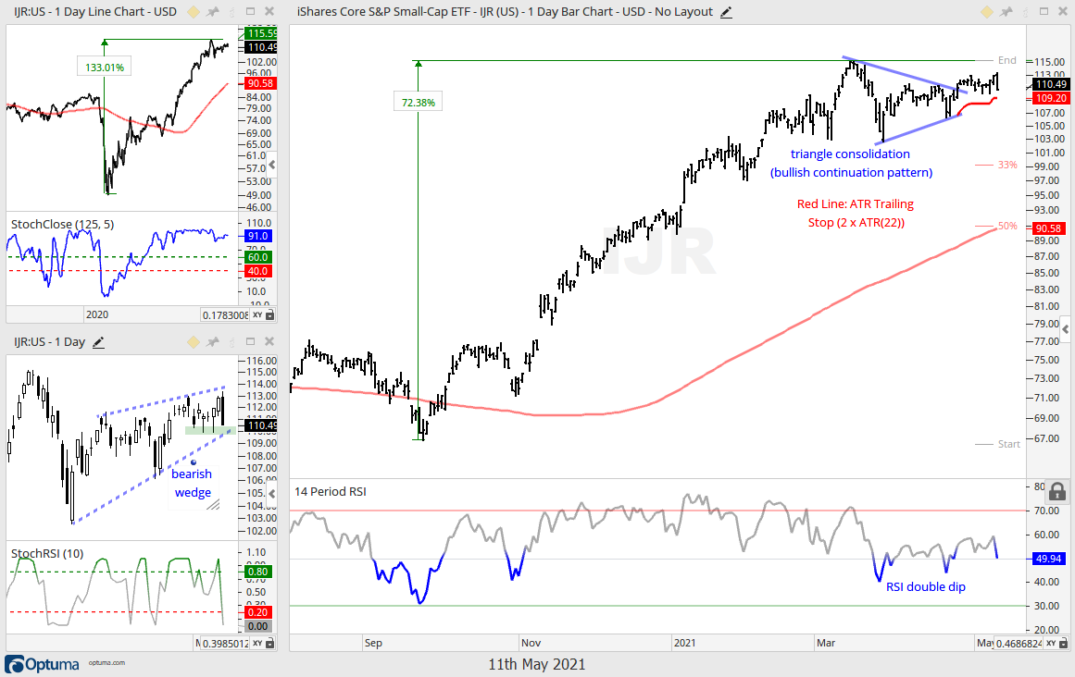Click the green 0.80 StochRSI level tag

pyautogui.click(x=257, y=572)
